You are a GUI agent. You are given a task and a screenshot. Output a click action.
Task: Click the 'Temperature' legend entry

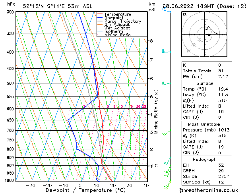click(118, 14)
